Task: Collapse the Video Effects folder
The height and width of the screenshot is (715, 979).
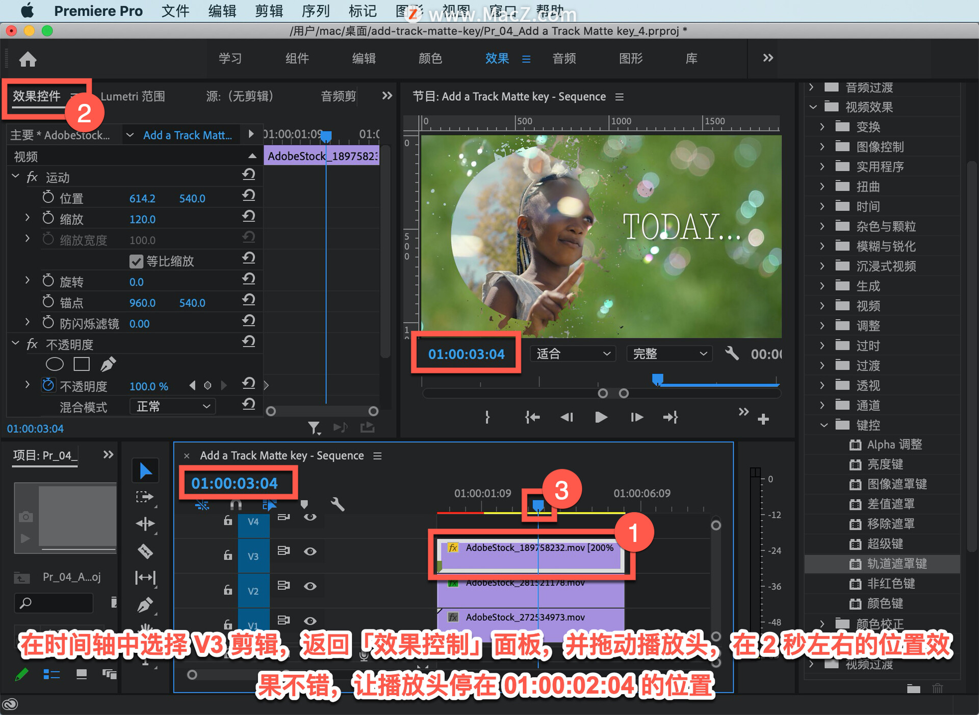Action: pyautogui.click(x=813, y=107)
